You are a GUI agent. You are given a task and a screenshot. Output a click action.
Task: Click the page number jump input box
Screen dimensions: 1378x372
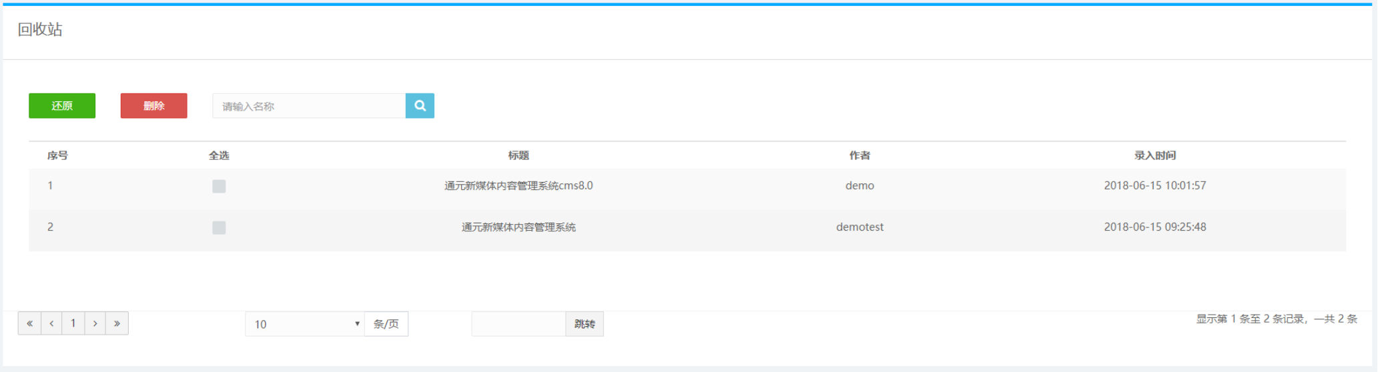click(519, 324)
